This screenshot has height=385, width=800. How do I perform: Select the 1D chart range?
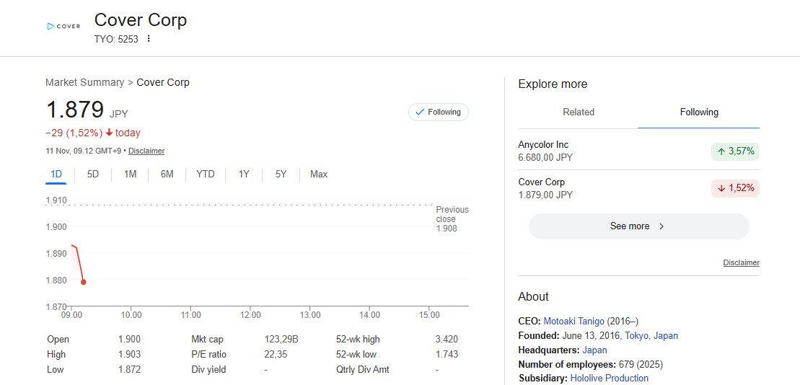56,174
